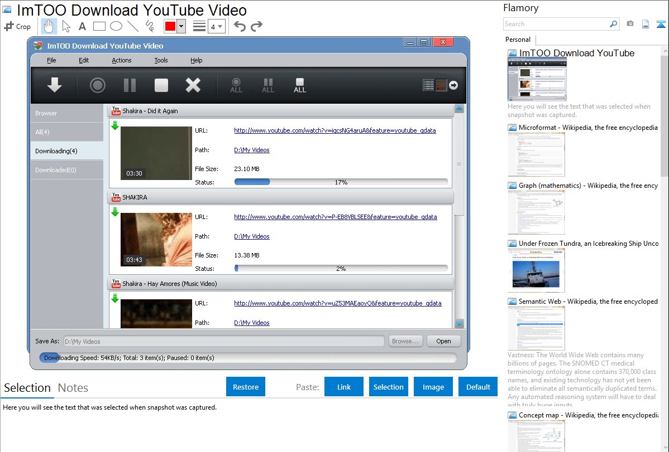Switch to the Notes tab
The image size is (669, 452).
tap(73, 388)
